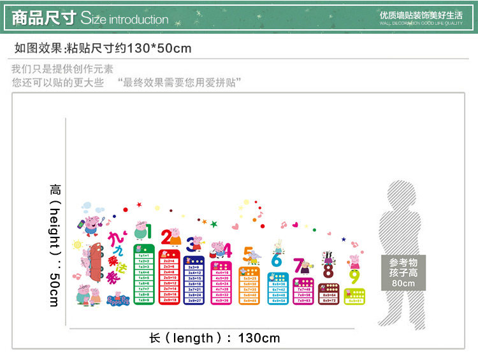Click the '如图效果:粘贴尺寸约130*50cm' line

coord(103,48)
